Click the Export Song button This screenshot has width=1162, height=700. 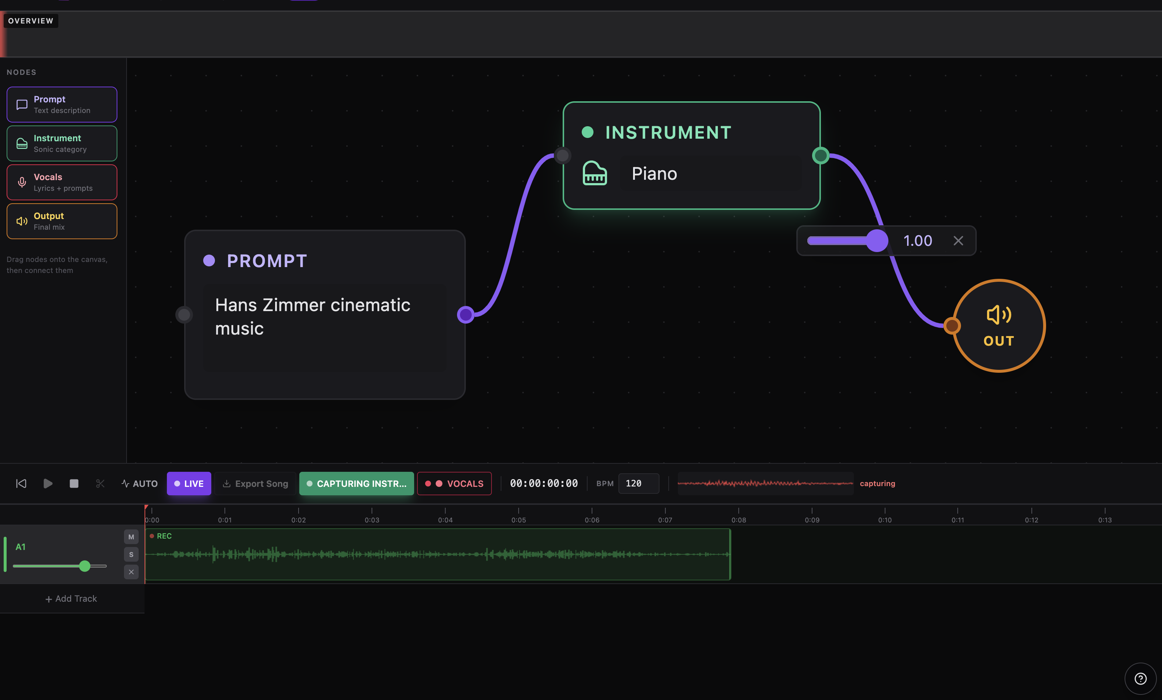[x=255, y=484]
